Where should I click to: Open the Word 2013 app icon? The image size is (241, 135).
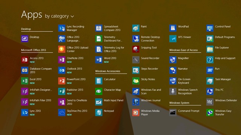tap(99, 60)
